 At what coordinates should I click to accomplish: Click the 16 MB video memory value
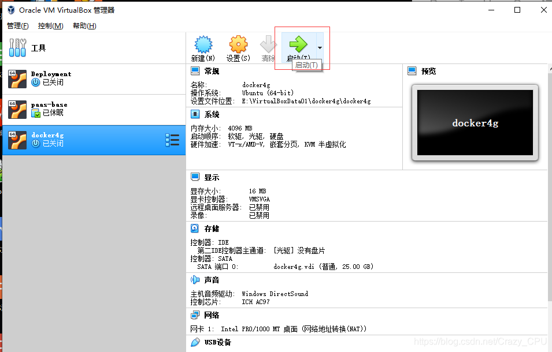tap(257, 191)
